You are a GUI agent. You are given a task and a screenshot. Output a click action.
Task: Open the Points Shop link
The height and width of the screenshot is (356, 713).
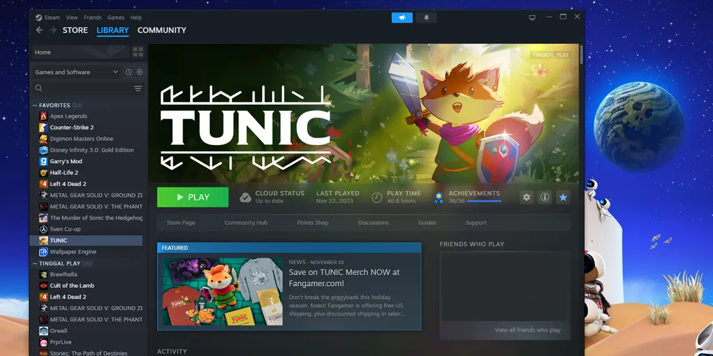(x=312, y=222)
